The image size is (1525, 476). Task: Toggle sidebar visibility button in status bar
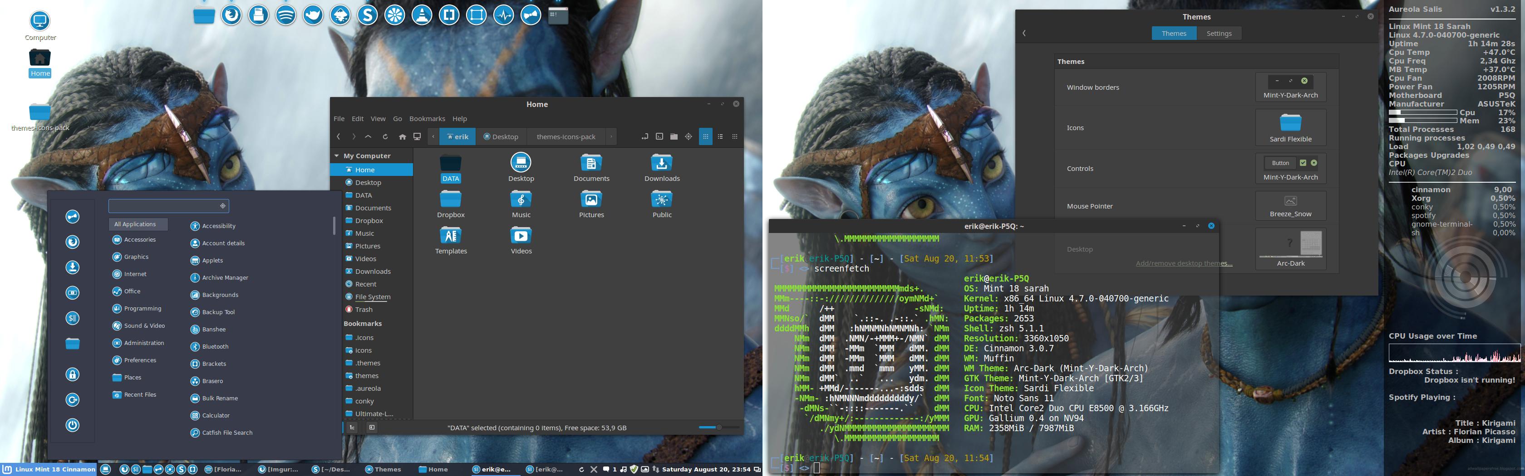point(372,427)
